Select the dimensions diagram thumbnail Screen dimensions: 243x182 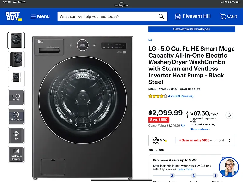[16, 78]
